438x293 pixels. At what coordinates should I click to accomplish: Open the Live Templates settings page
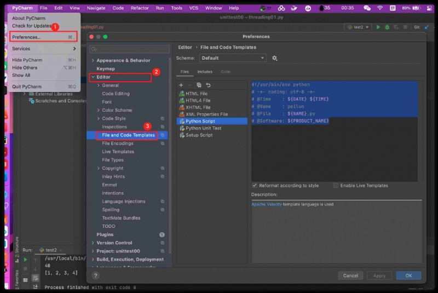[x=118, y=152]
